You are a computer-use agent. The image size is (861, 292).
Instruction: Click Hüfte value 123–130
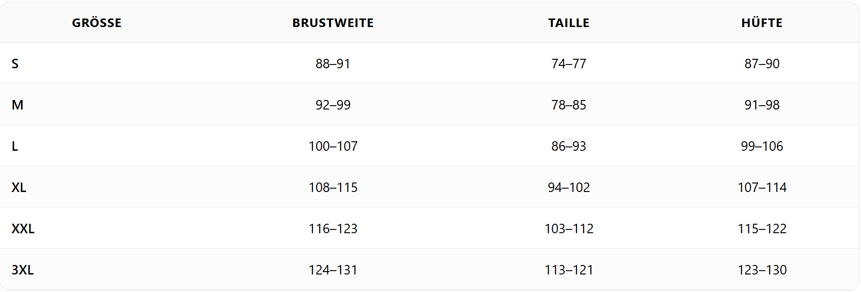click(762, 270)
